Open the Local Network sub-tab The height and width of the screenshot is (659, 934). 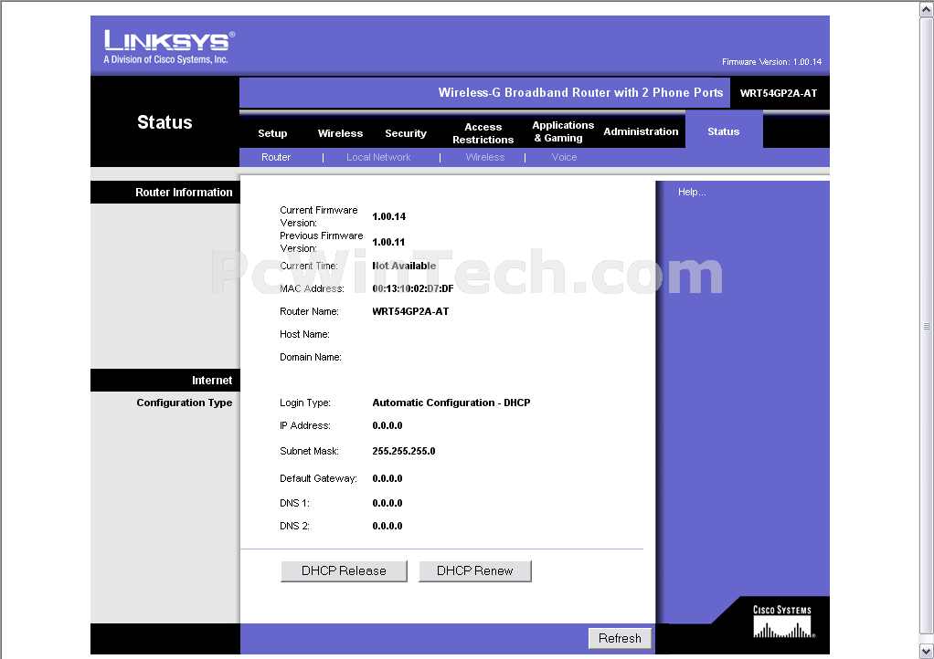coord(378,157)
